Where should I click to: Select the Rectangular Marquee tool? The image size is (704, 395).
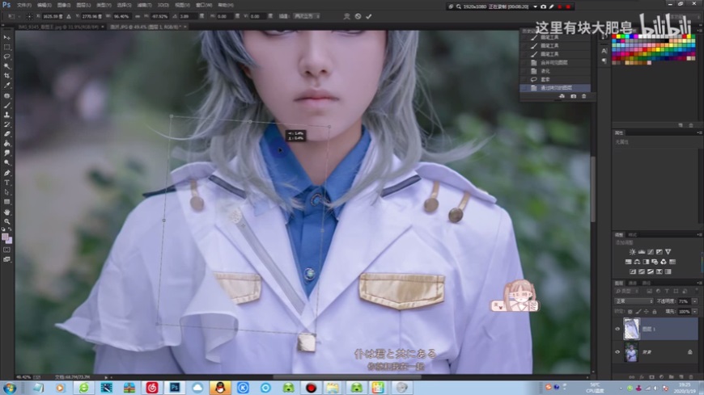pos(6,47)
